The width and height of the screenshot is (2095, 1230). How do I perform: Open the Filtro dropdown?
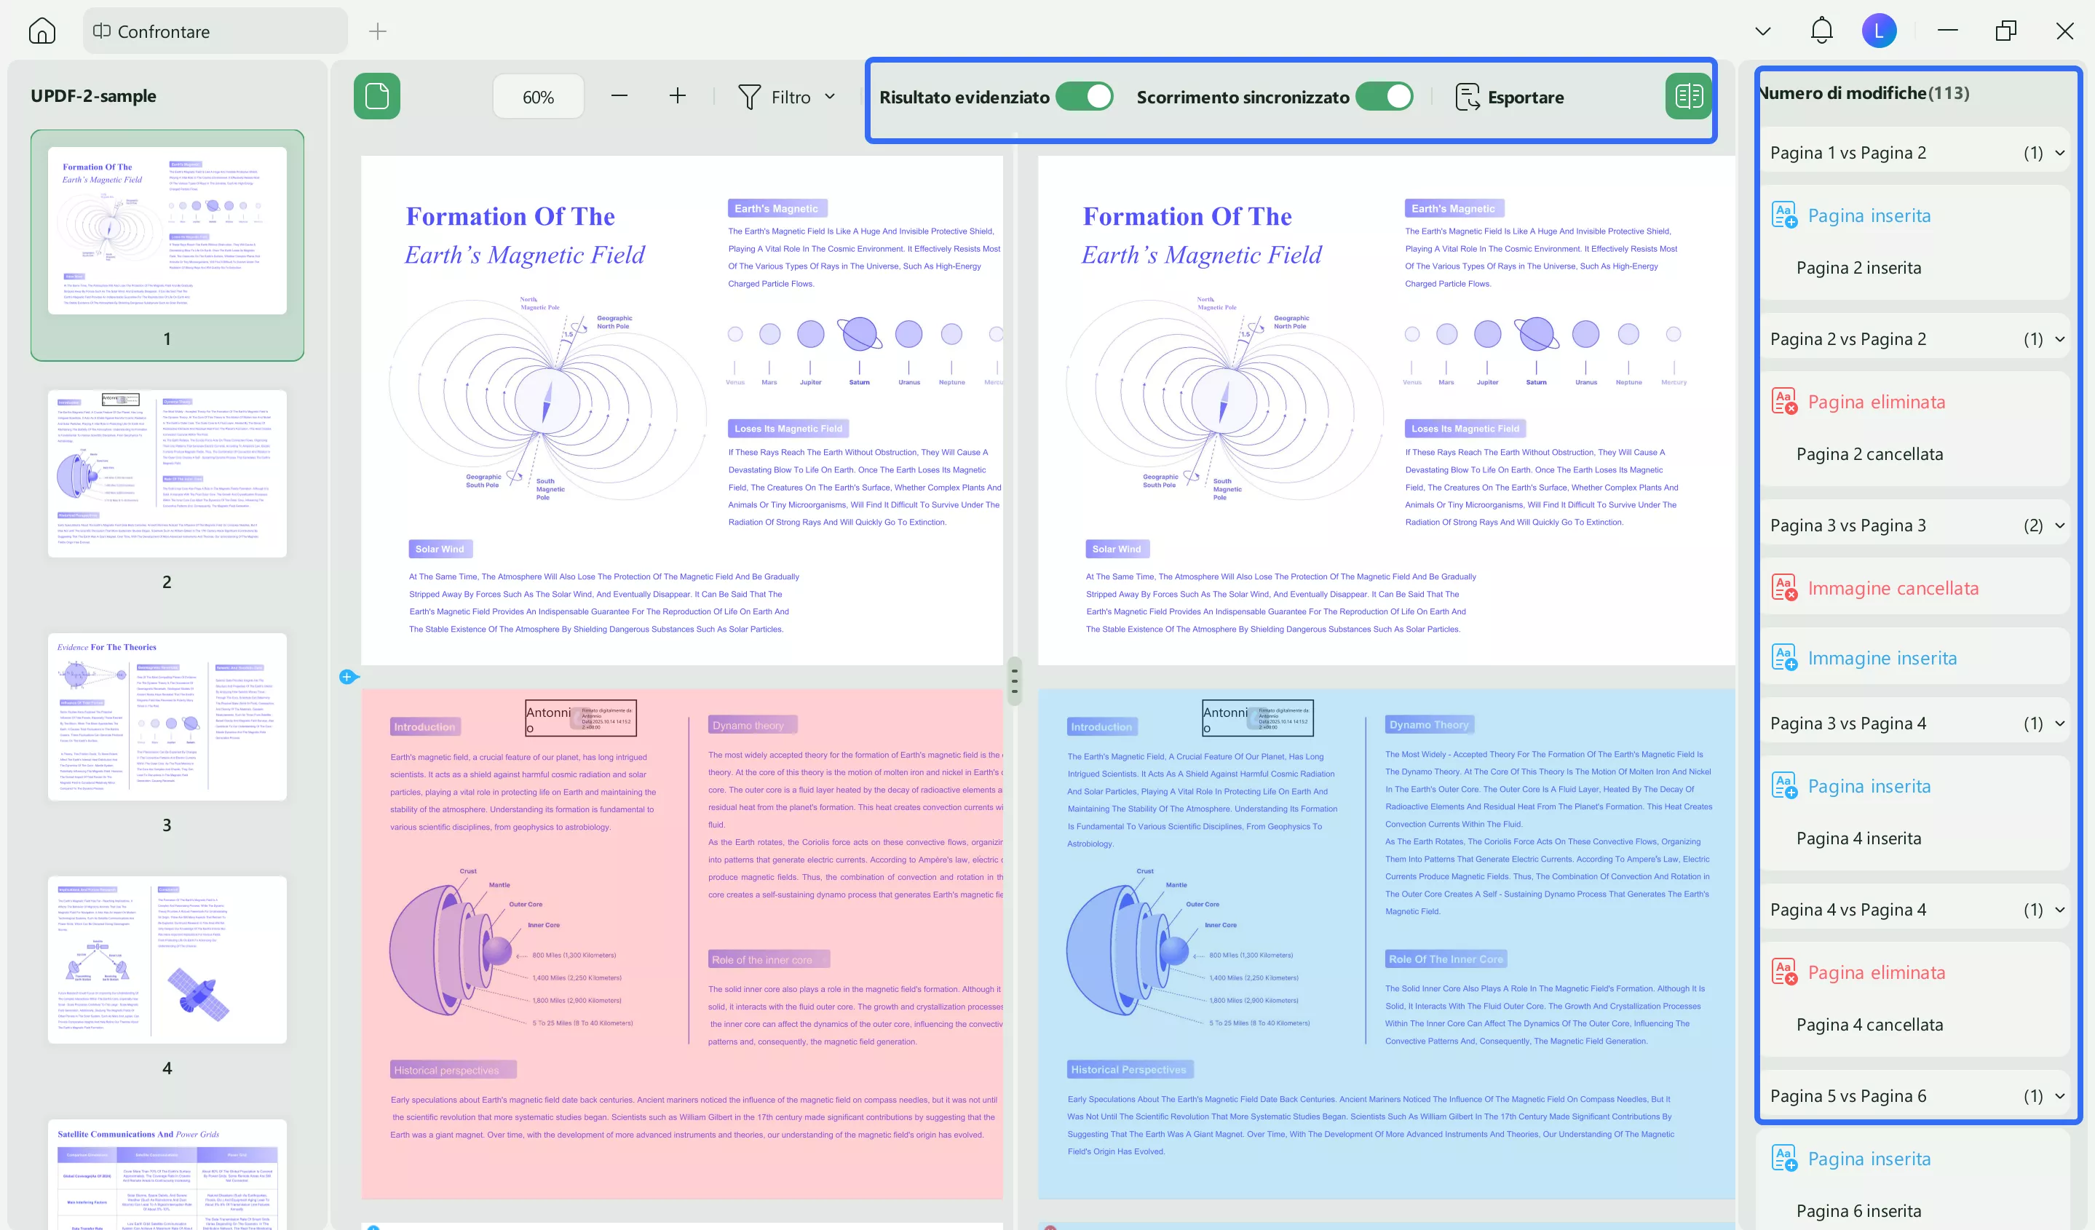click(786, 98)
